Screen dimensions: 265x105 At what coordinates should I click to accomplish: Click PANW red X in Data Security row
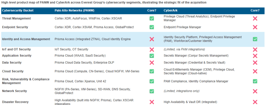coord(152,62)
